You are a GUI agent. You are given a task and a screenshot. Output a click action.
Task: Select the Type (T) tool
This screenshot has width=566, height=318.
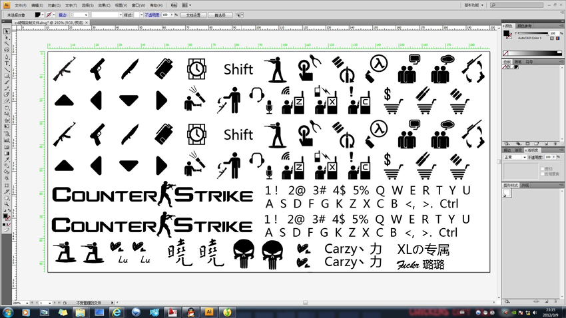point(7,63)
